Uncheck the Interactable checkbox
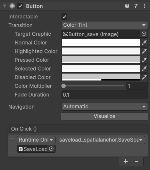The height and width of the screenshot is (170, 150). 64,17
